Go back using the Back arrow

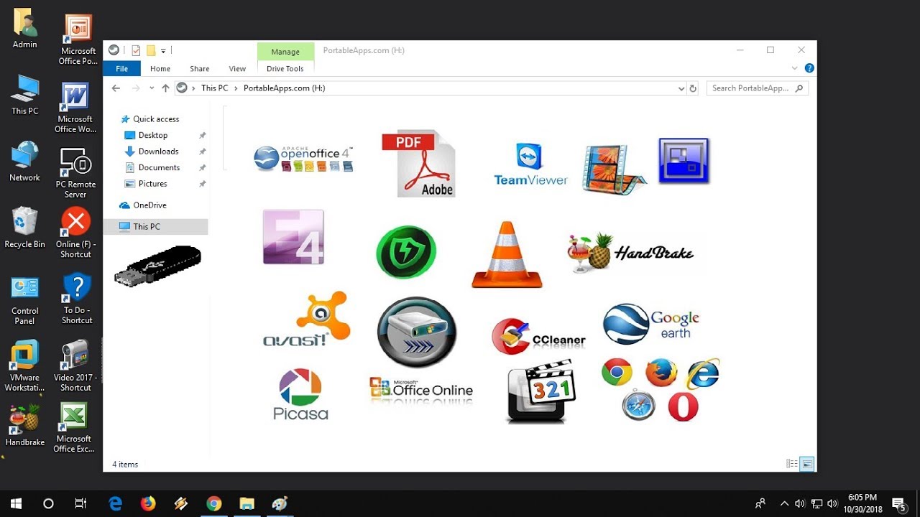coord(116,88)
